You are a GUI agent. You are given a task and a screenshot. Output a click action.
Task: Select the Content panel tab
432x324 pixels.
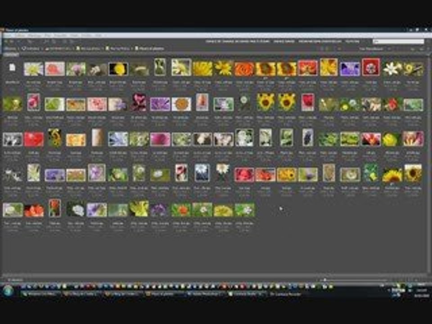click(x=11, y=55)
